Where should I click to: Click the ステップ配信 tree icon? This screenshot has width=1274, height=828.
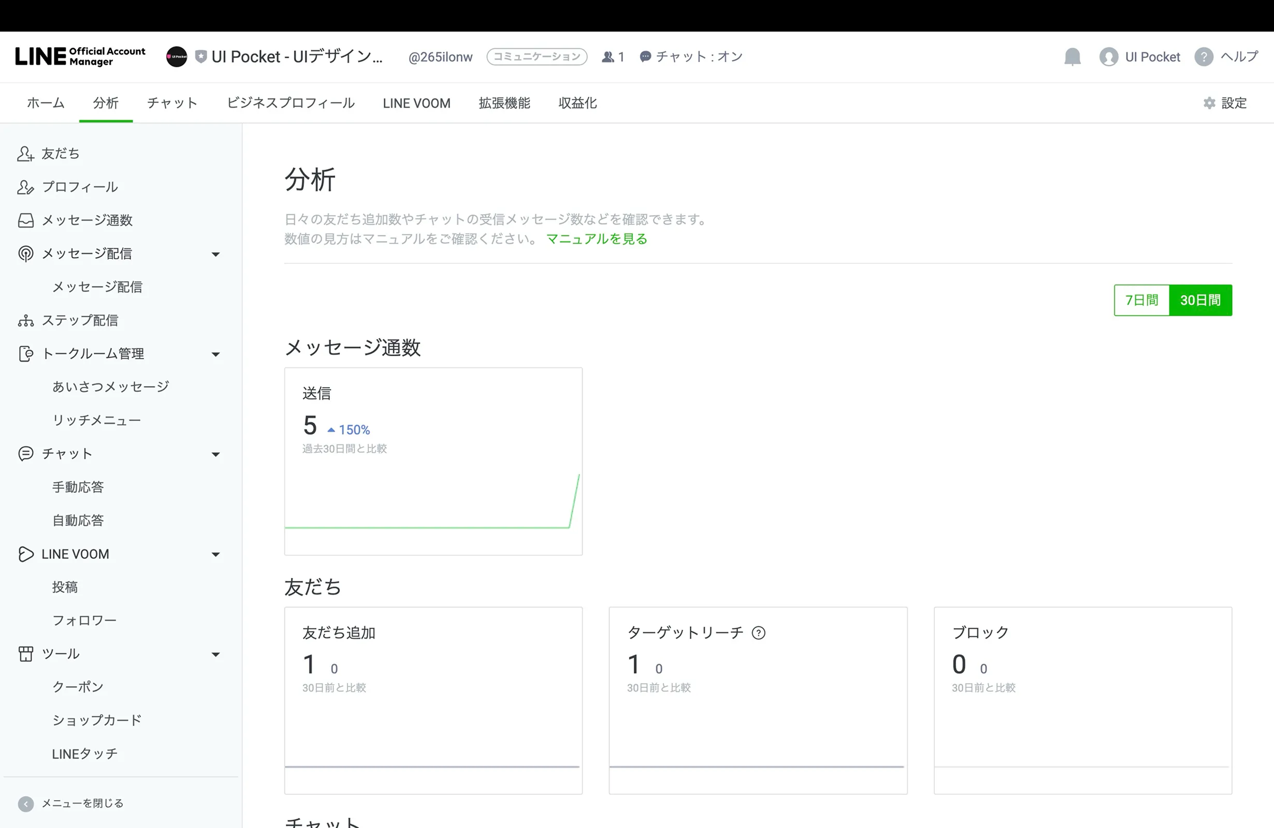[25, 320]
